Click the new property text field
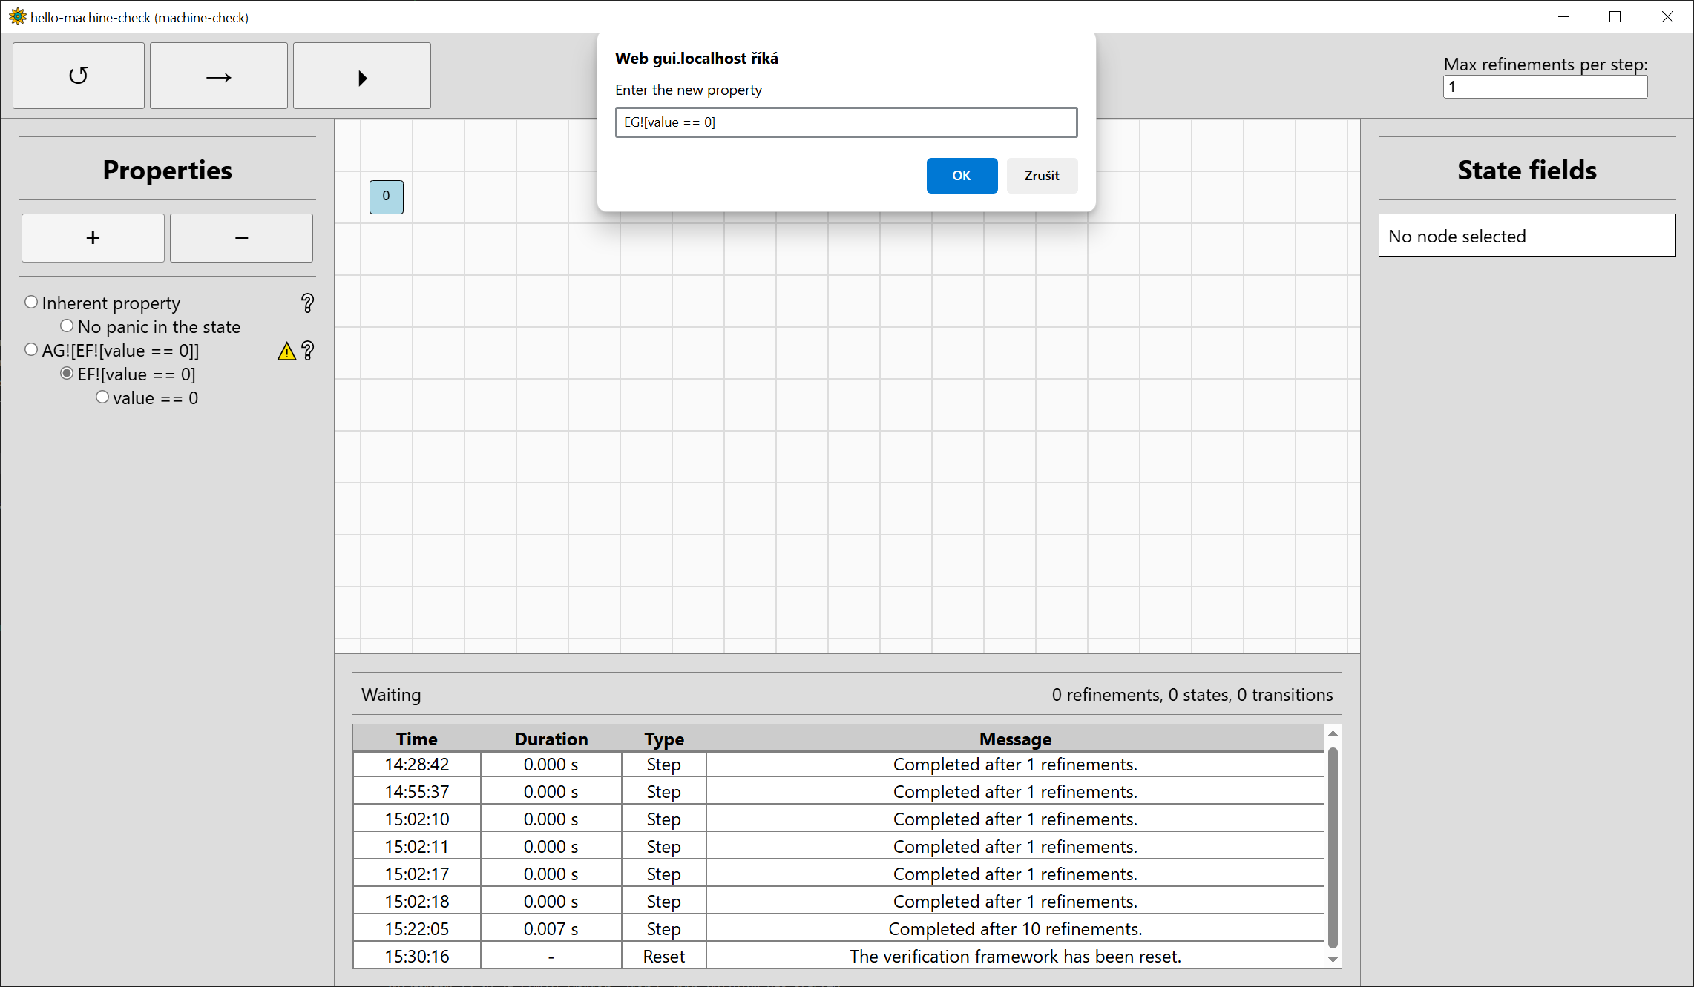1694x987 pixels. pyautogui.click(x=846, y=122)
